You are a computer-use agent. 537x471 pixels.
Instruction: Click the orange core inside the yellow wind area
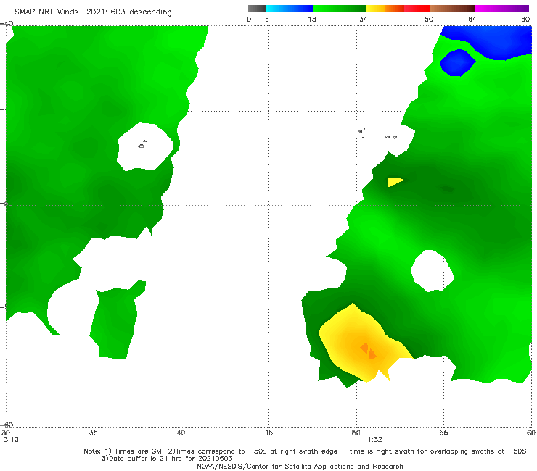click(x=369, y=351)
